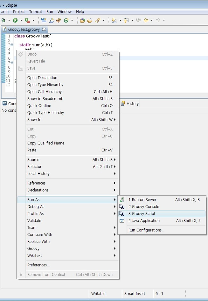Viewport: 208px width, 301px height.
Task: Expand the Source submenu
Action: (68, 159)
